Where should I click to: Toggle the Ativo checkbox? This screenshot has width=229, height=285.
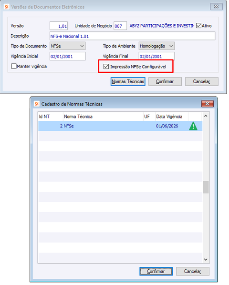198,26
